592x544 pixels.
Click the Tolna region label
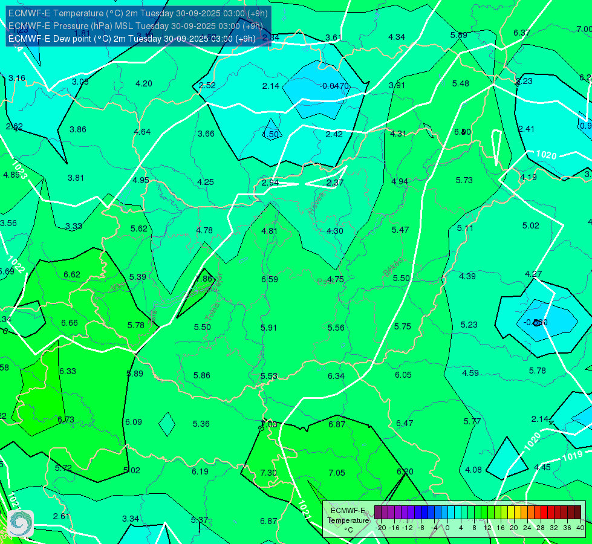212,312
